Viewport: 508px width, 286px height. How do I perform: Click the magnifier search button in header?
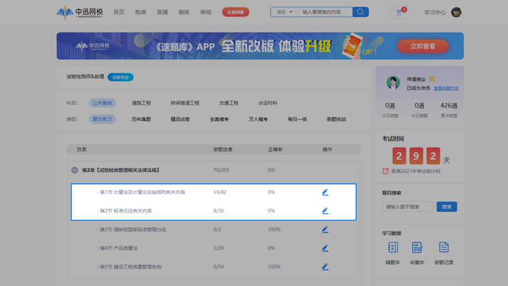pos(361,12)
